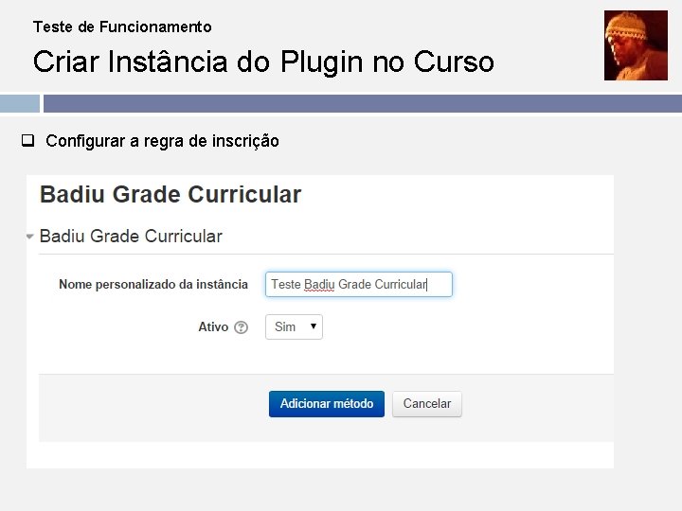Click the Badiu Grade Curricular section title
This screenshot has width=682, height=511.
click(x=131, y=237)
